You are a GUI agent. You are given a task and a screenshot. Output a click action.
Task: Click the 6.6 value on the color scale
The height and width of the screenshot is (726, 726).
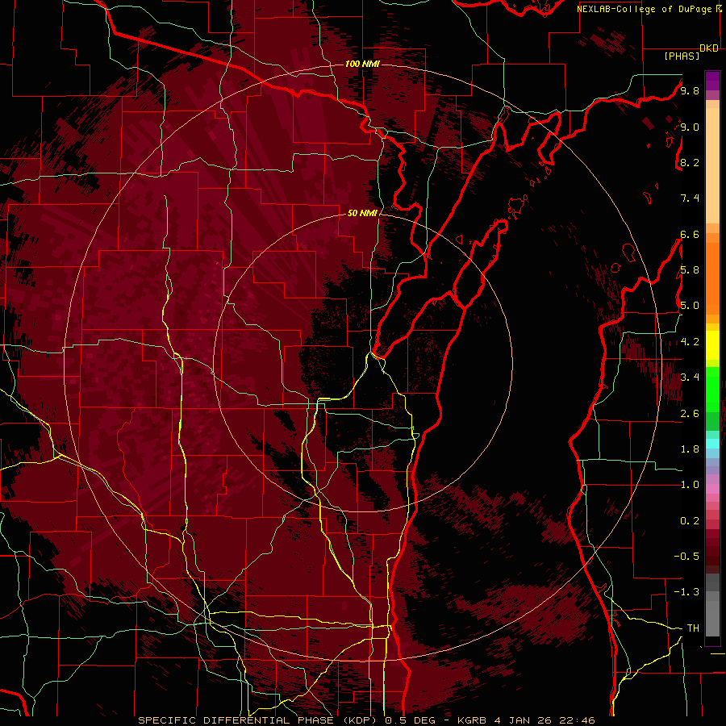[690, 234]
